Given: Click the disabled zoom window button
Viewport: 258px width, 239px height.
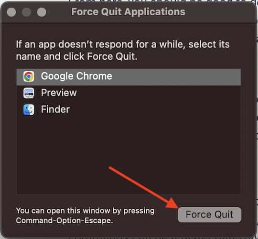Looking at the screenshot, I should pyautogui.click(x=42, y=12).
